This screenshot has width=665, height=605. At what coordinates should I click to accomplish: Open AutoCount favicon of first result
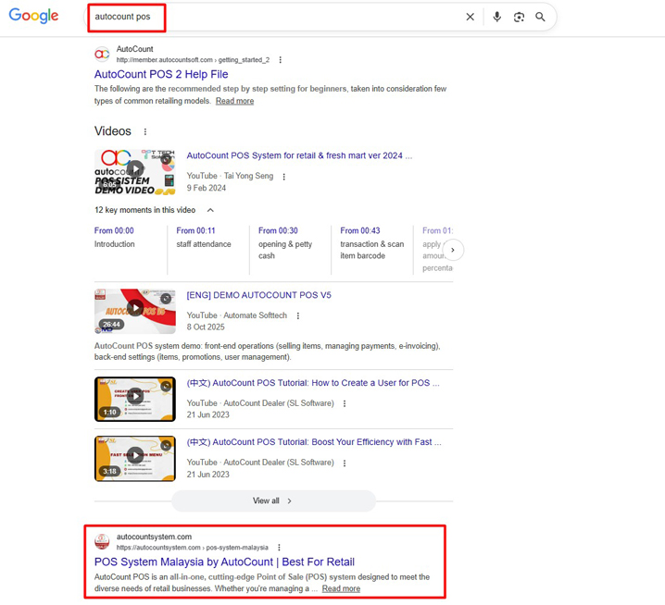102,55
